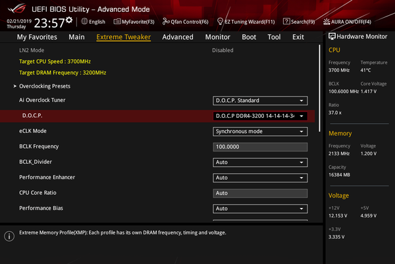Click the MyFavorite(F3) icon
This screenshot has height=264, width=395.
click(117, 22)
